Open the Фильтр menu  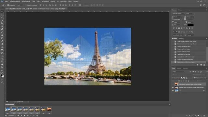click(x=53, y=2)
